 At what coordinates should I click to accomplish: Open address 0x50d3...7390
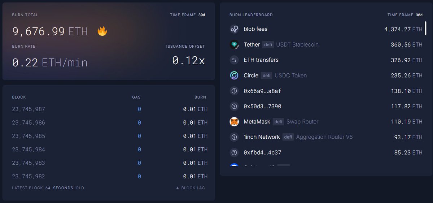pos(262,106)
